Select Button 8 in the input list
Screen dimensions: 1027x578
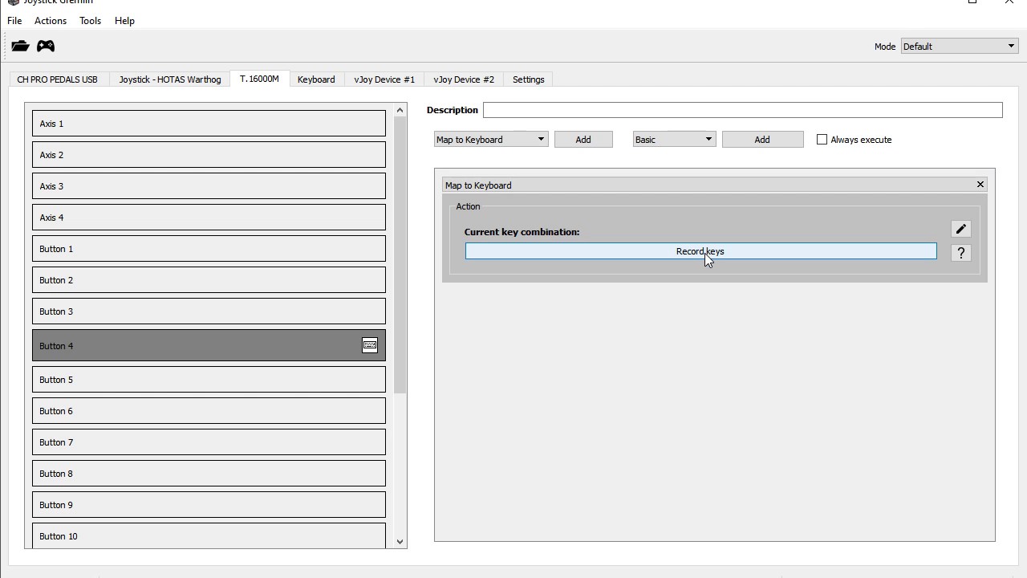tap(209, 474)
